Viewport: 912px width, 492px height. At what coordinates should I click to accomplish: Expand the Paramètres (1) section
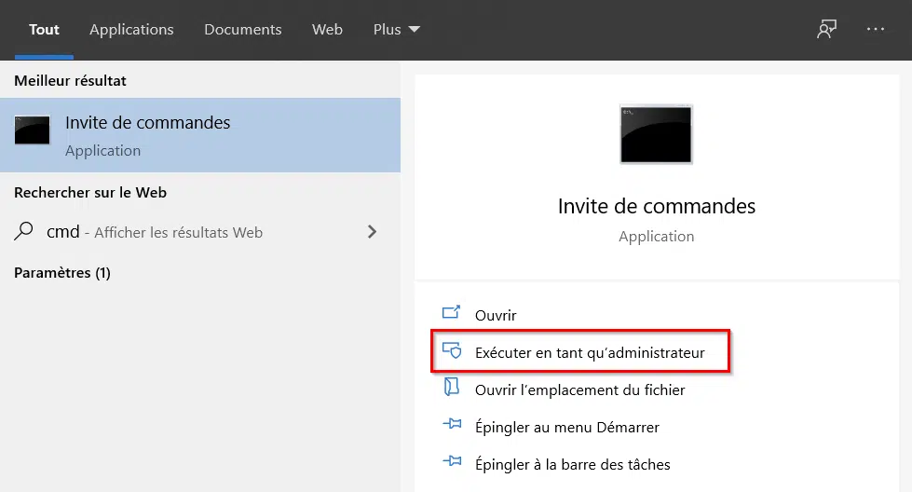pyautogui.click(x=62, y=273)
